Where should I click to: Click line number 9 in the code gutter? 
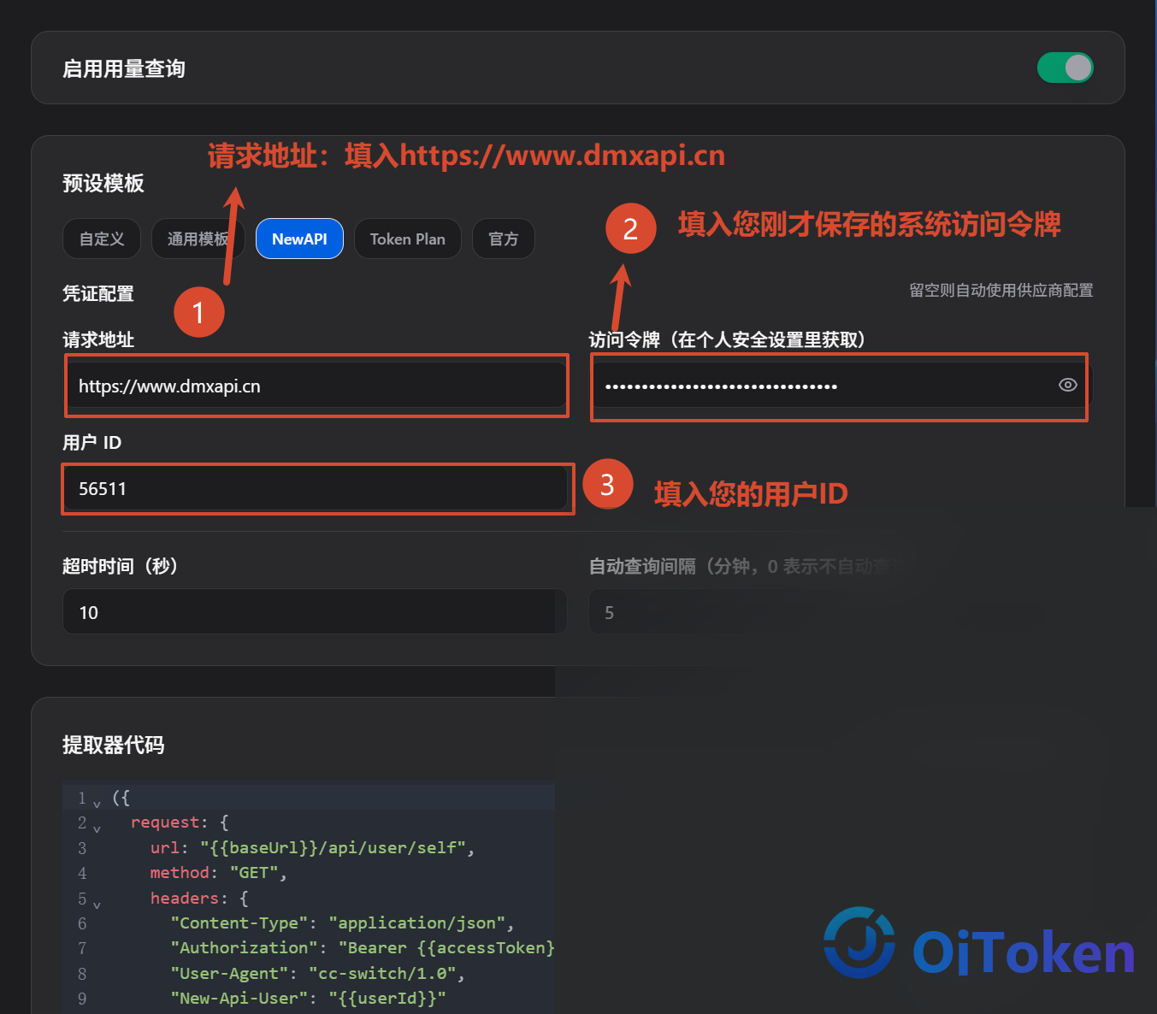coord(82,999)
